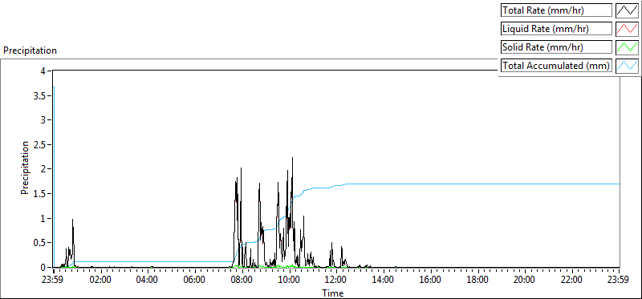
Task: Click the flat accumulated line near 18:00
Action: [x=477, y=184]
